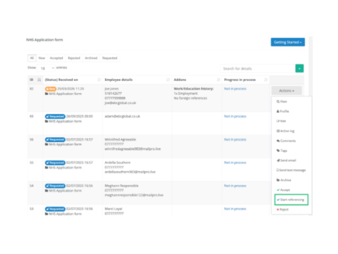Switch to the Requested tab
The width and height of the screenshot is (338, 254).
point(110,58)
